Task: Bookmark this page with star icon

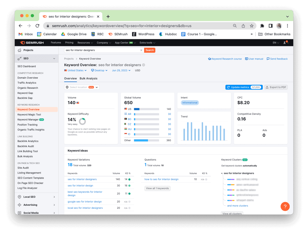Action: [x=251, y=26]
